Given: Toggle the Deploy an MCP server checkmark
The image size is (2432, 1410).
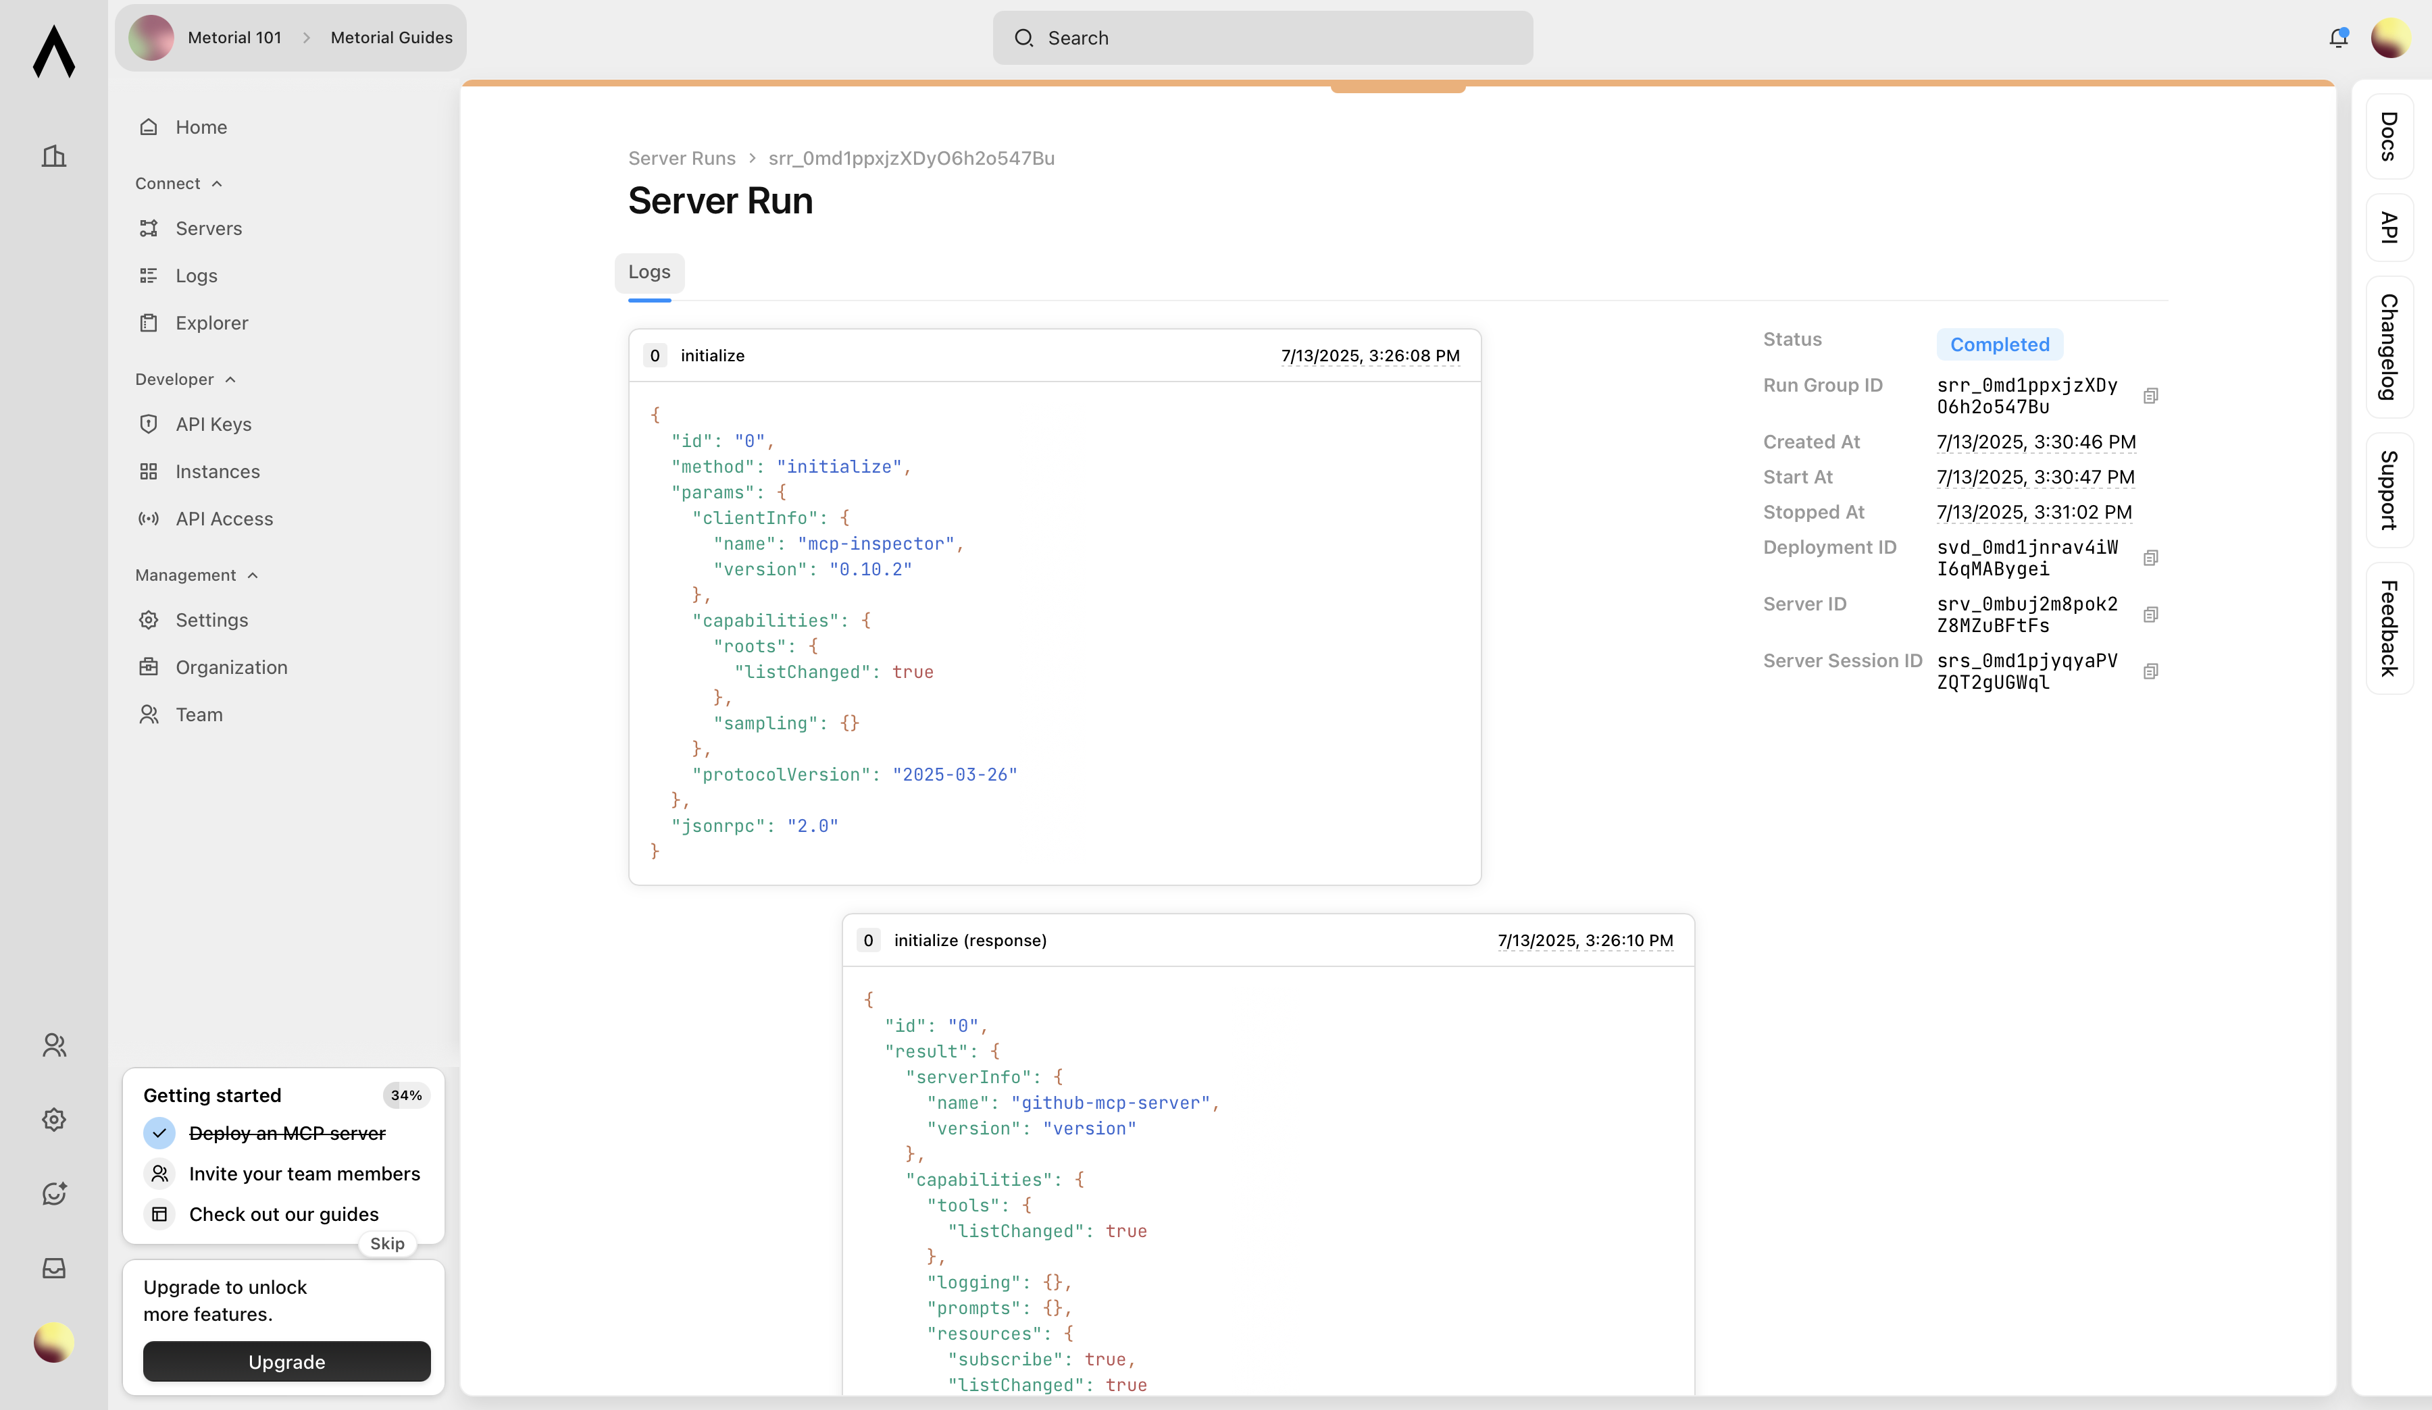Looking at the screenshot, I should (x=159, y=1132).
